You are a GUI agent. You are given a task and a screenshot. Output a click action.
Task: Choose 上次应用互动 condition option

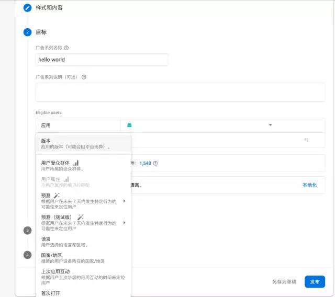click(x=83, y=277)
